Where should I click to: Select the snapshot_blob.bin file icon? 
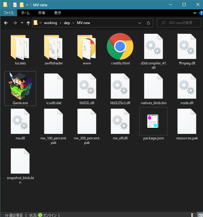pos(20,161)
